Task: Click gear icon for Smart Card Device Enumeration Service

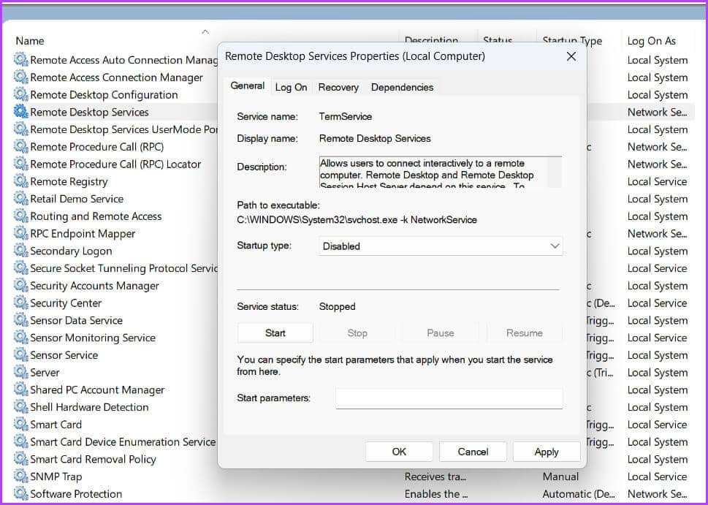Action: pyautogui.click(x=20, y=441)
